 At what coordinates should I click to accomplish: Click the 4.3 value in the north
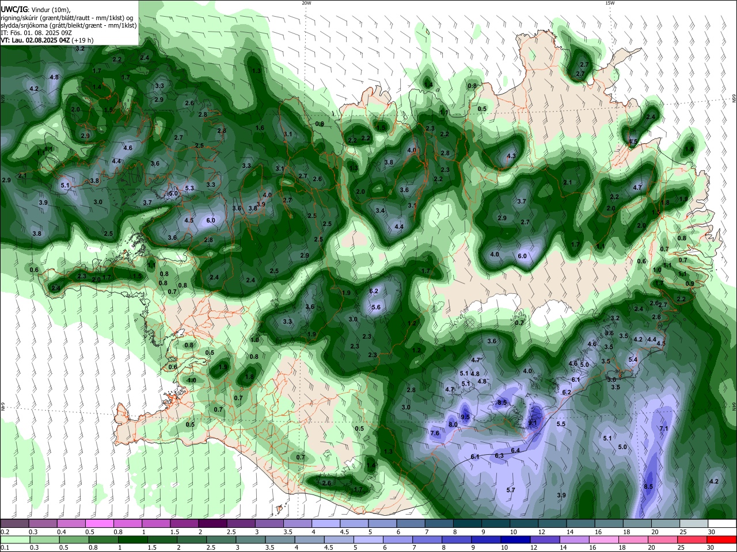click(511, 156)
